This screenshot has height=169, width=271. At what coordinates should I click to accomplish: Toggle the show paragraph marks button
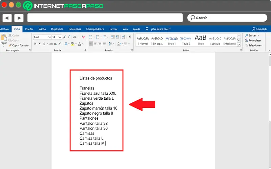[130, 37]
